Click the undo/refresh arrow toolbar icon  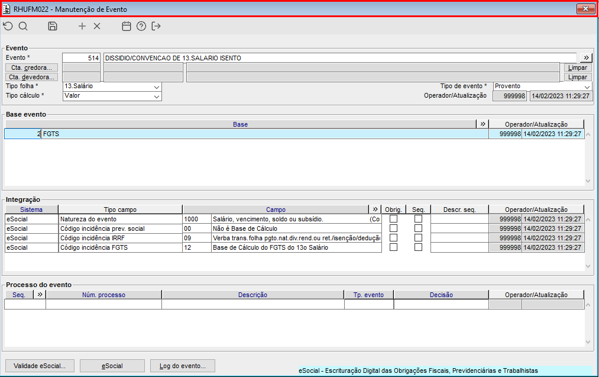[x=8, y=26]
